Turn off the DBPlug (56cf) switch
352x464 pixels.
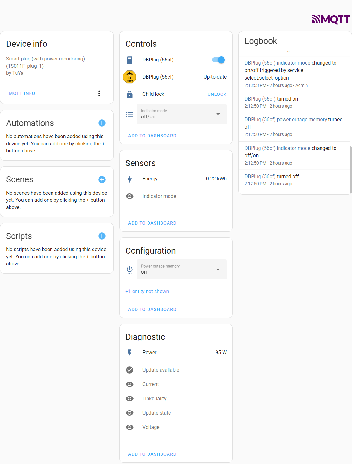coord(218,60)
